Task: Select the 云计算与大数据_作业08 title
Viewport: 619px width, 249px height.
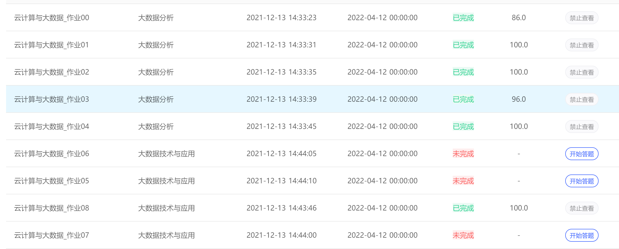Action: click(x=51, y=208)
